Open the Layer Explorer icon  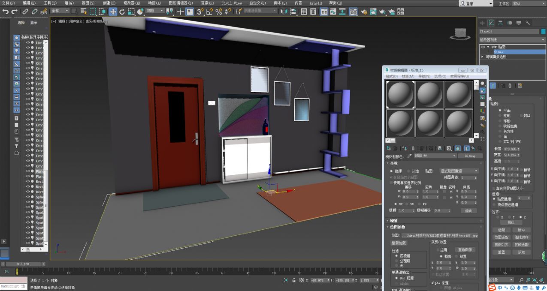[x=313, y=12]
